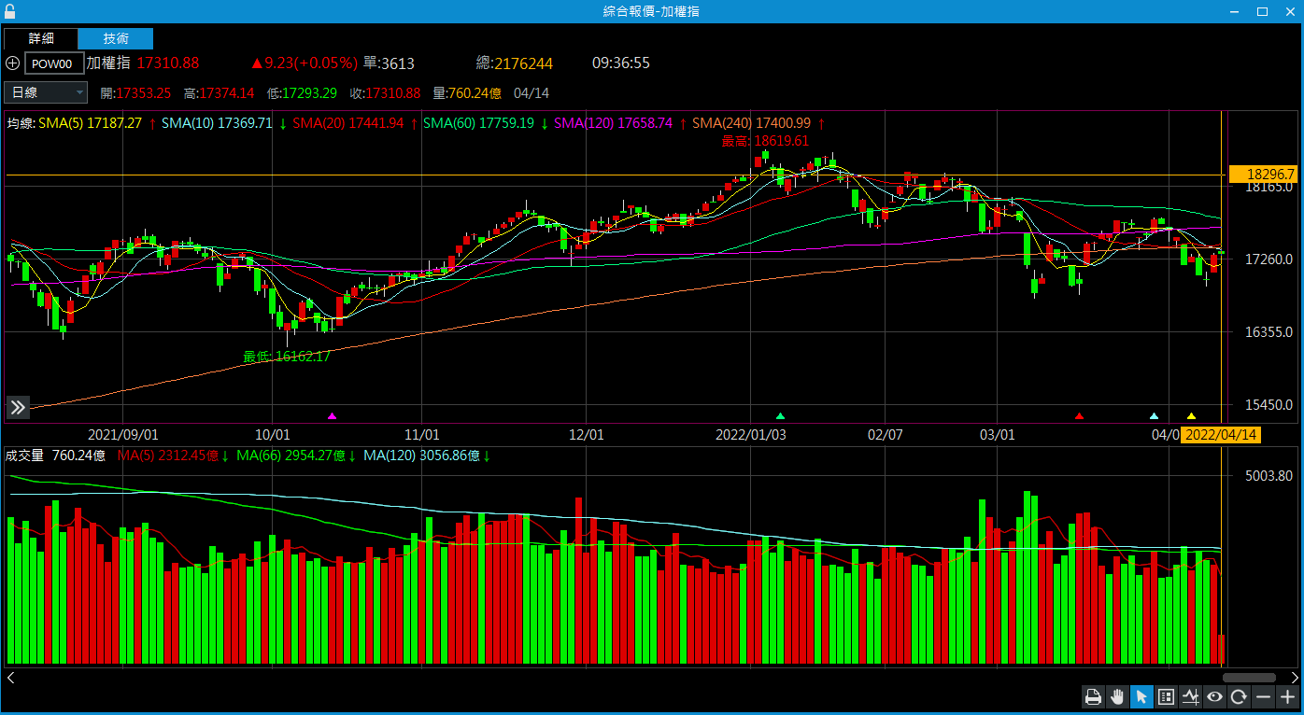Viewport: 1304px width, 715px height.
Task: Maximize the 綜合報價 window
Action: (1262, 11)
